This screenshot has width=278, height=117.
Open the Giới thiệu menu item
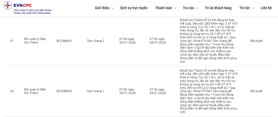click(x=102, y=8)
